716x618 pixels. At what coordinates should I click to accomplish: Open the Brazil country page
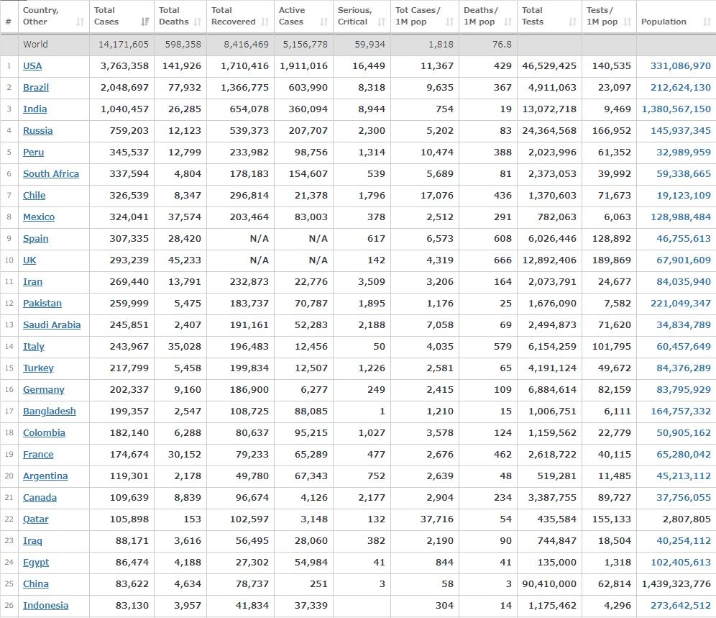pos(35,88)
